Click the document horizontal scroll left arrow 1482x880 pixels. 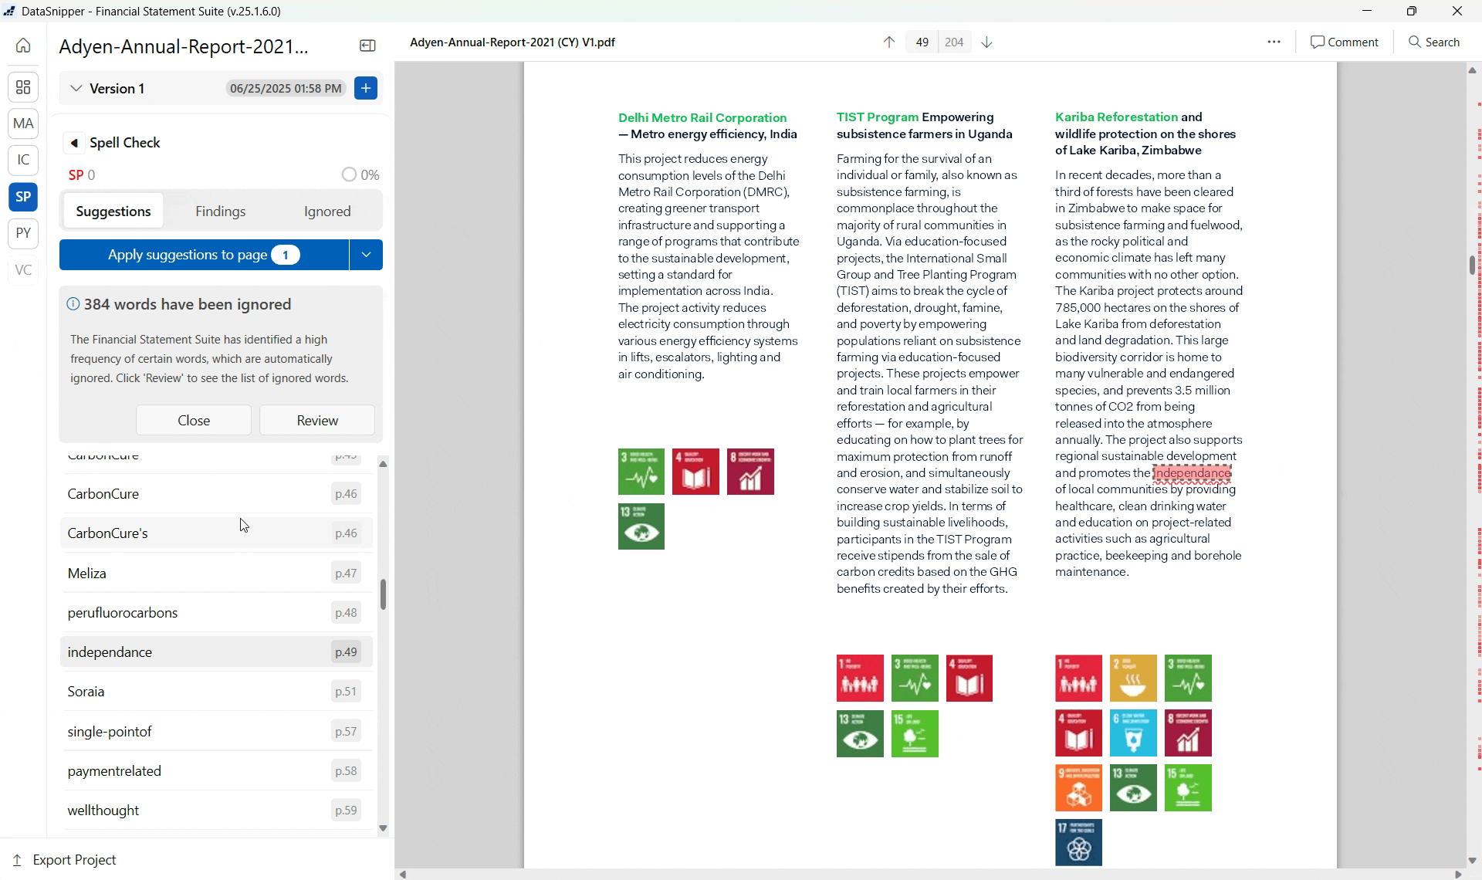click(x=403, y=874)
